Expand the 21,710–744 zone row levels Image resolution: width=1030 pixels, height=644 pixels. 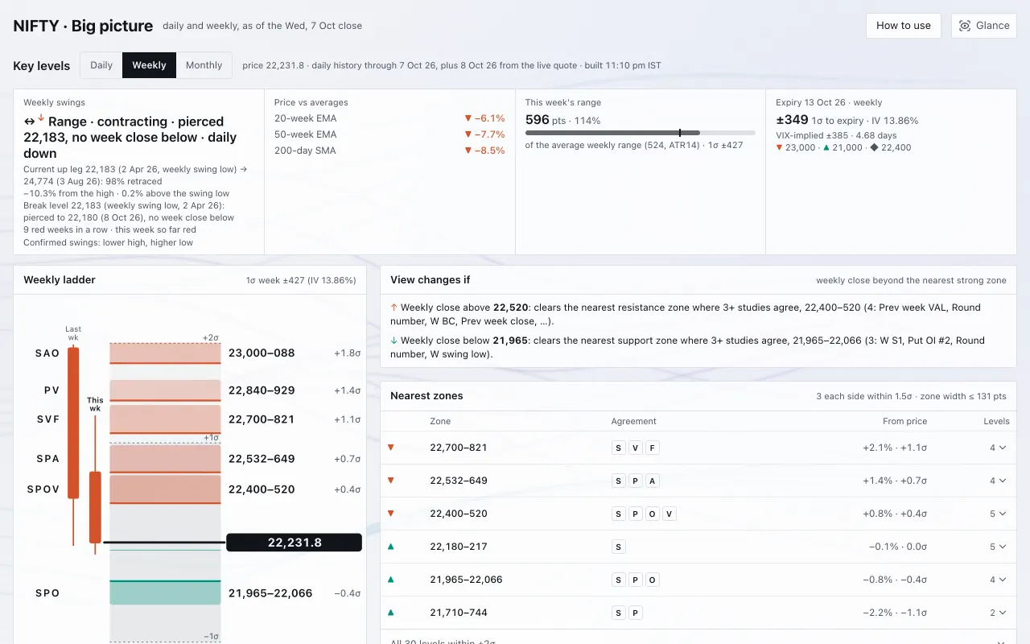point(998,613)
